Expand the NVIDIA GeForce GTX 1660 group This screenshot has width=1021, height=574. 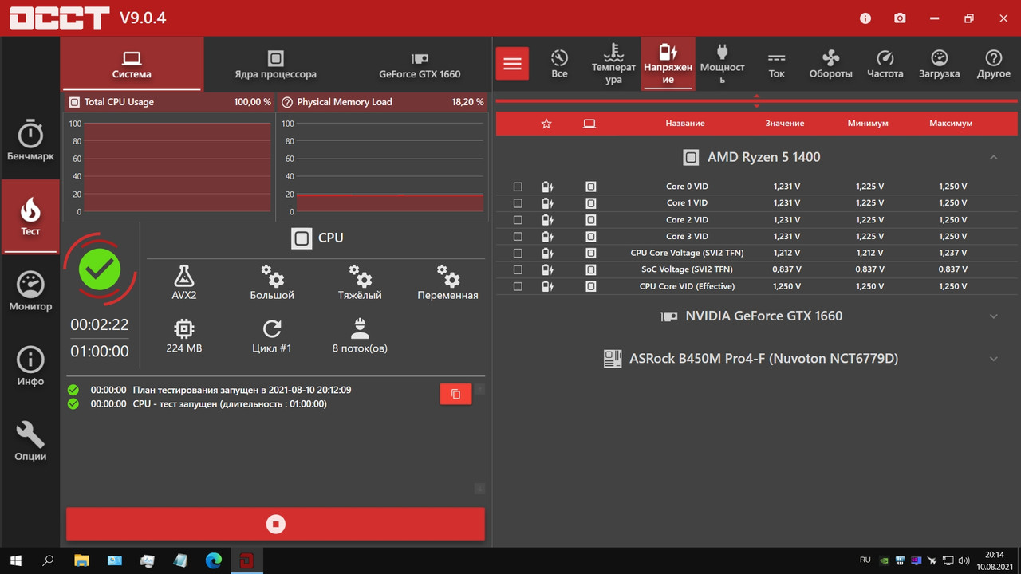coord(993,316)
